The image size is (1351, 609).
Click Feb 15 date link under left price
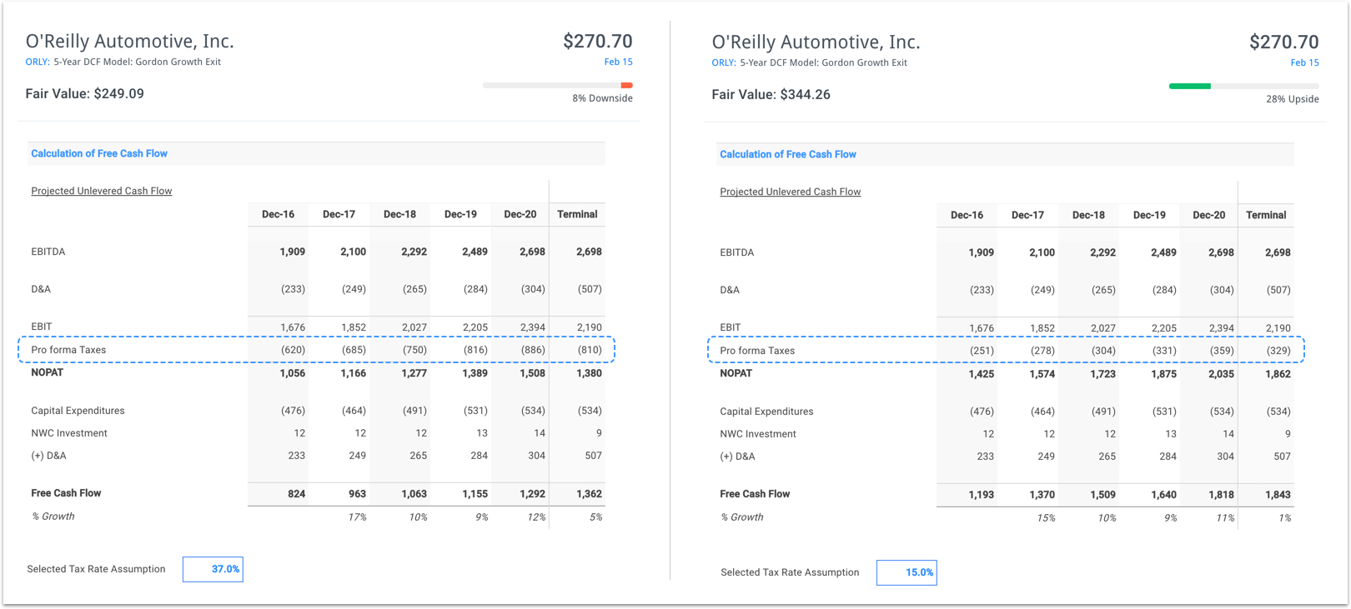pyautogui.click(x=619, y=62)
